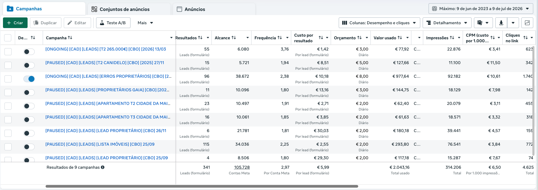
Task: Open the LISTA IMÓVEIS campaign link
Action: [100, 144]
